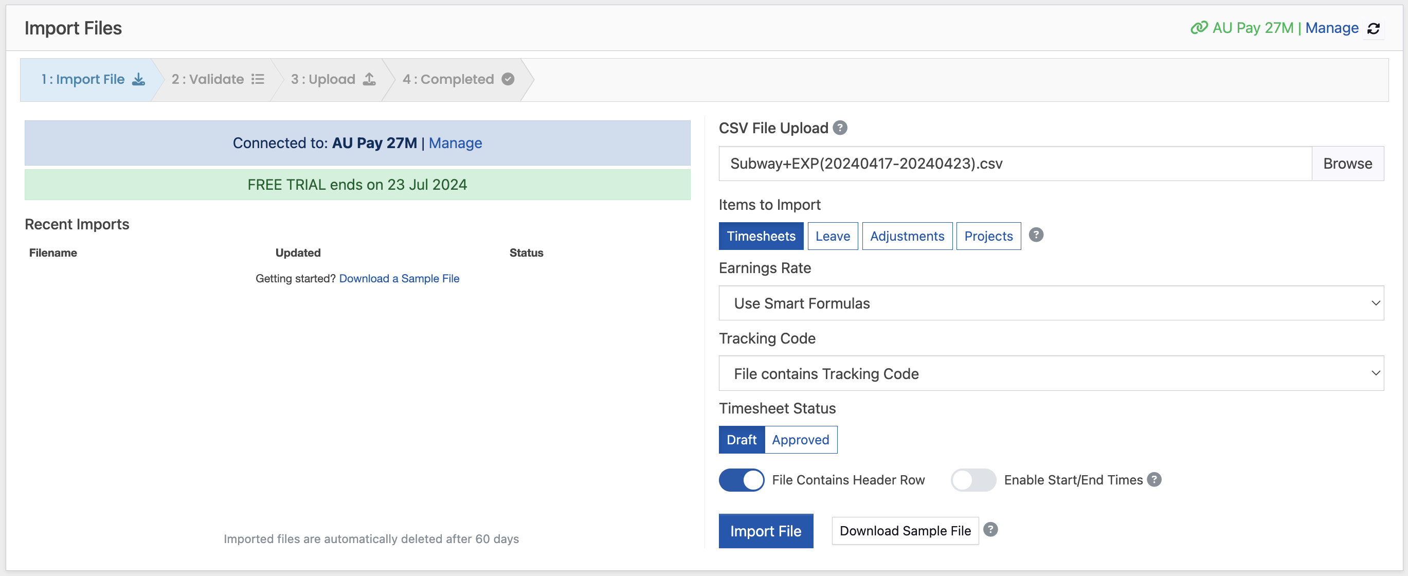Select Approved timesheet status
This screenshot has width=1408, height=576.
800,439
